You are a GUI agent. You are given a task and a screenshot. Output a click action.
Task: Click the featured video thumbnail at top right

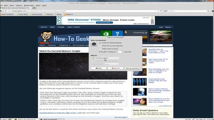[x=160, y=36]
